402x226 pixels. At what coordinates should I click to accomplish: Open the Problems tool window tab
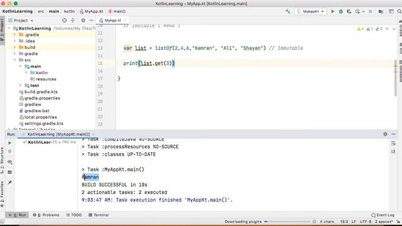coord(46,215)
